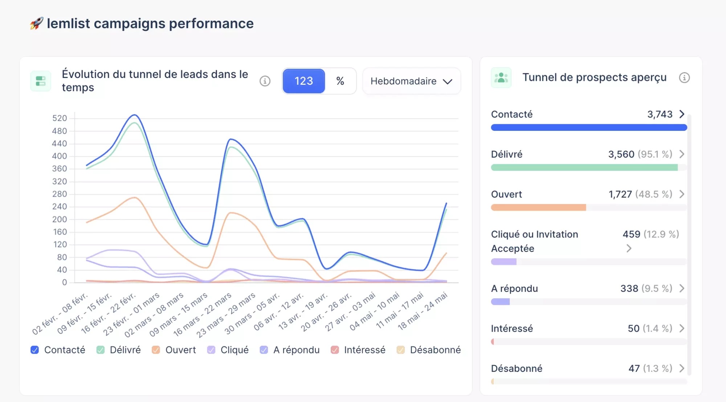
Task: Click the Cliqué ou Invitation Acceptée label
Action: (535, 241)
